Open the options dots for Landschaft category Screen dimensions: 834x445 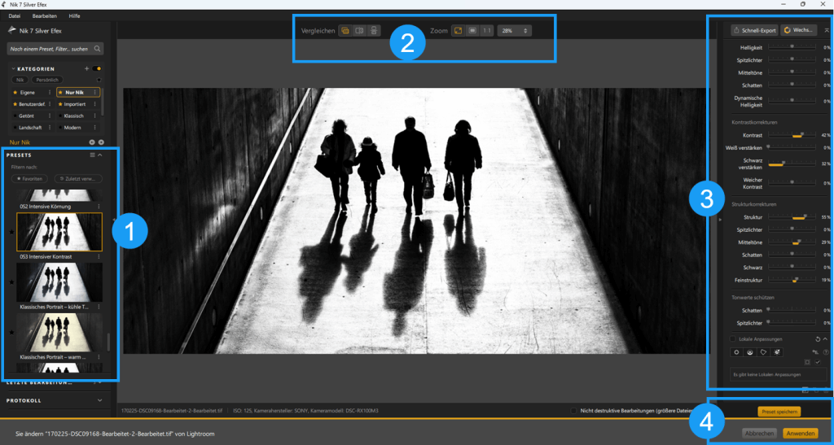(x=50, y=128)
